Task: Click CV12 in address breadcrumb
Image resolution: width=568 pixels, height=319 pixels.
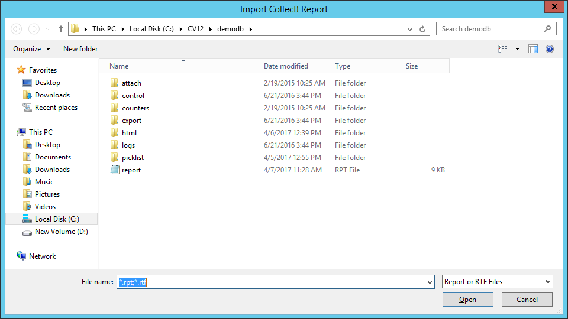Action: click(x=196, y=29)
